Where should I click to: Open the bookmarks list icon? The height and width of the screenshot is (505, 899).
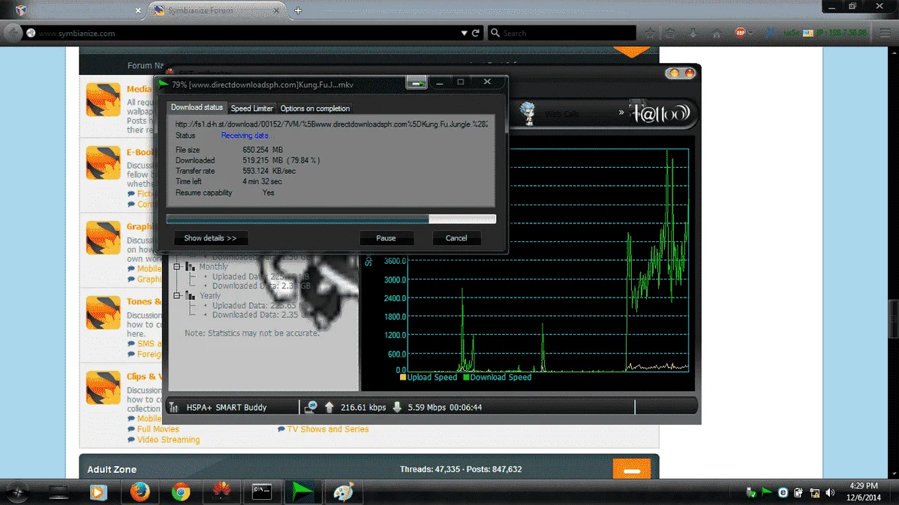pos(670,33)
